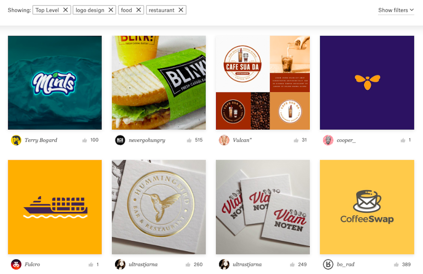Screen dimensions: 423x274
Task: Click thumbs-up icon next to 515
Action: [x=189, y=140]
